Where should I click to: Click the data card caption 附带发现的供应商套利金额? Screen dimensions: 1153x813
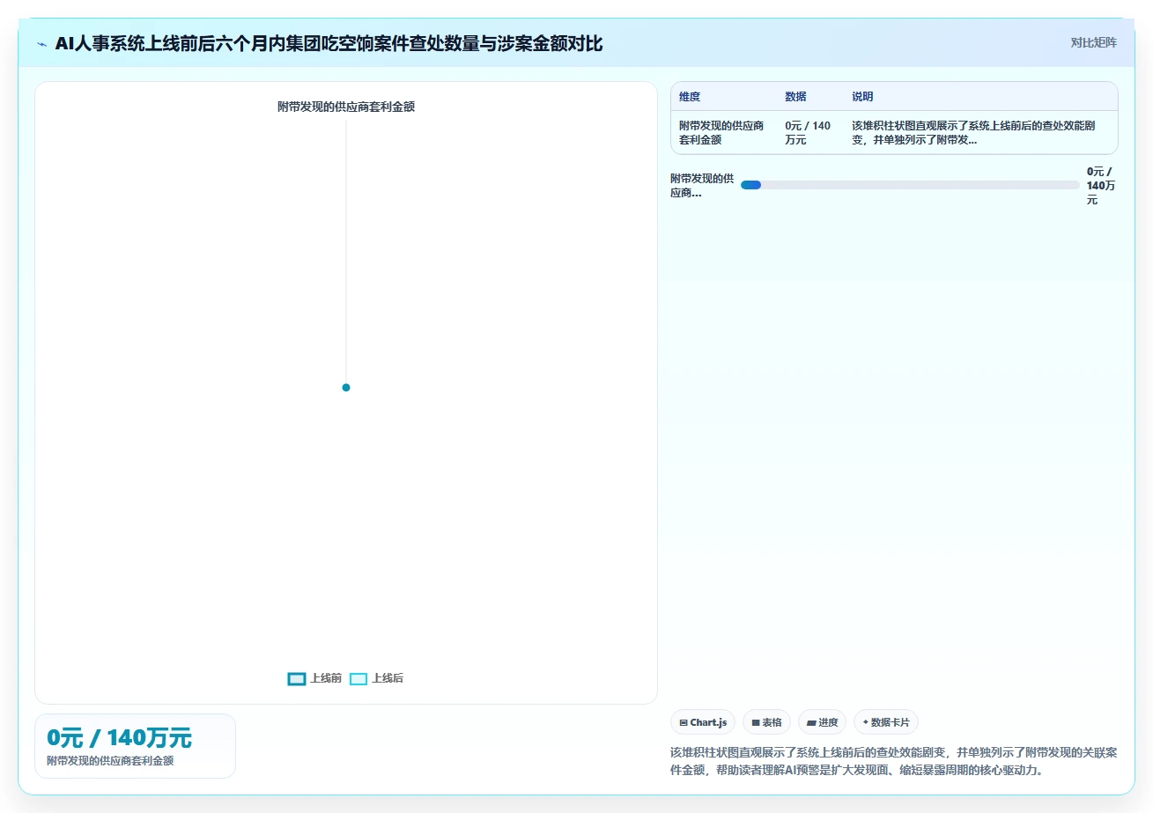pos(110,760)
